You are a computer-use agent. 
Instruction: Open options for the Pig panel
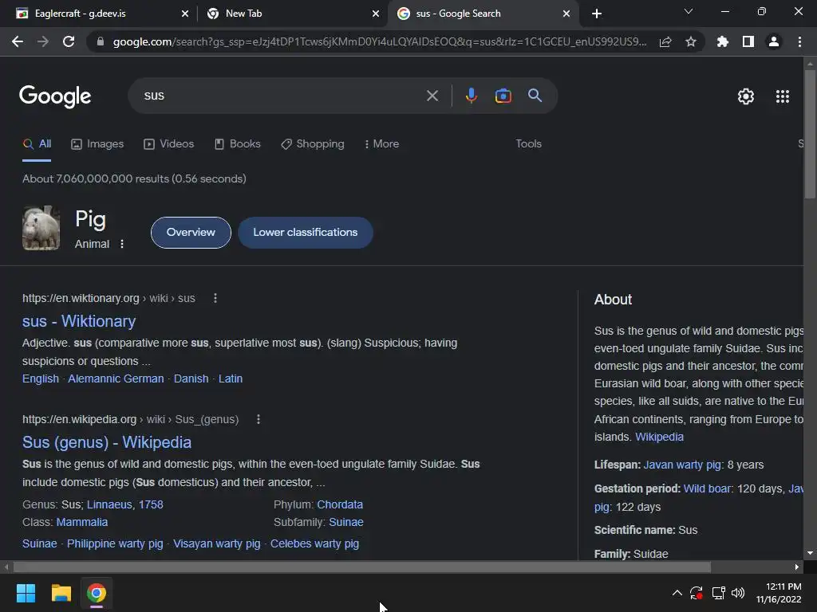122,244
